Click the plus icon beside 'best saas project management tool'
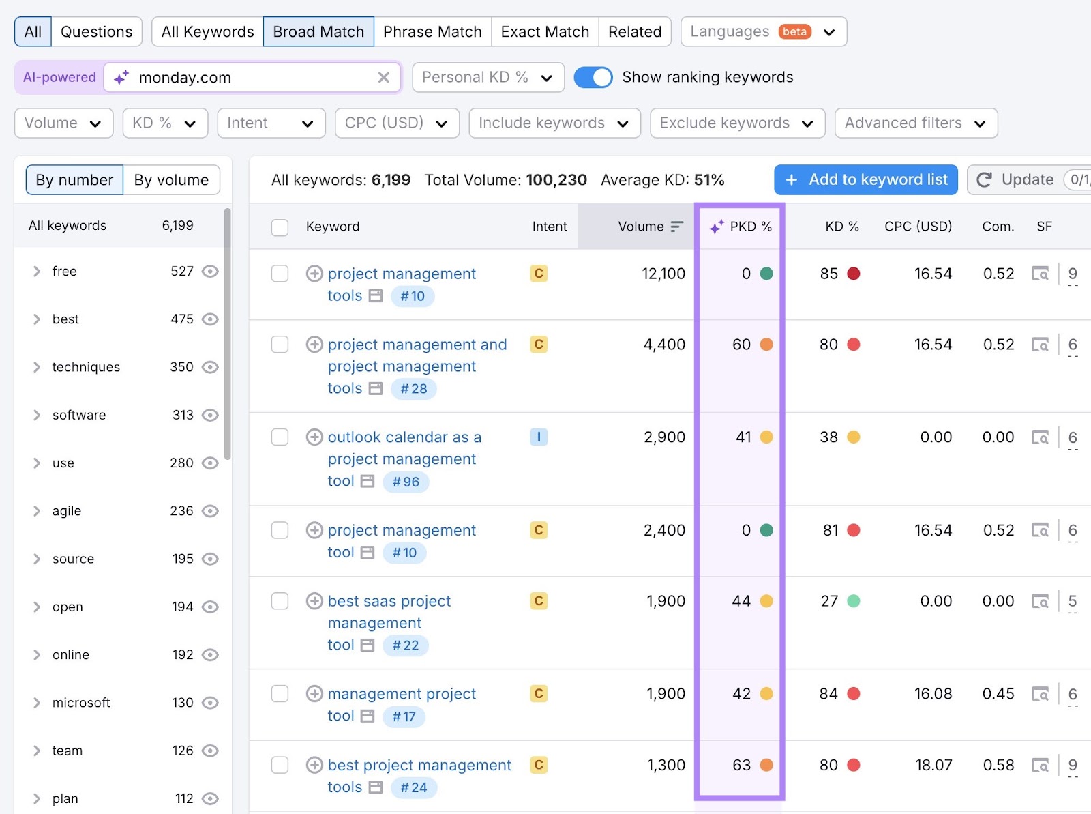This screenshot has height=814, width=1091. coord(314,601)
